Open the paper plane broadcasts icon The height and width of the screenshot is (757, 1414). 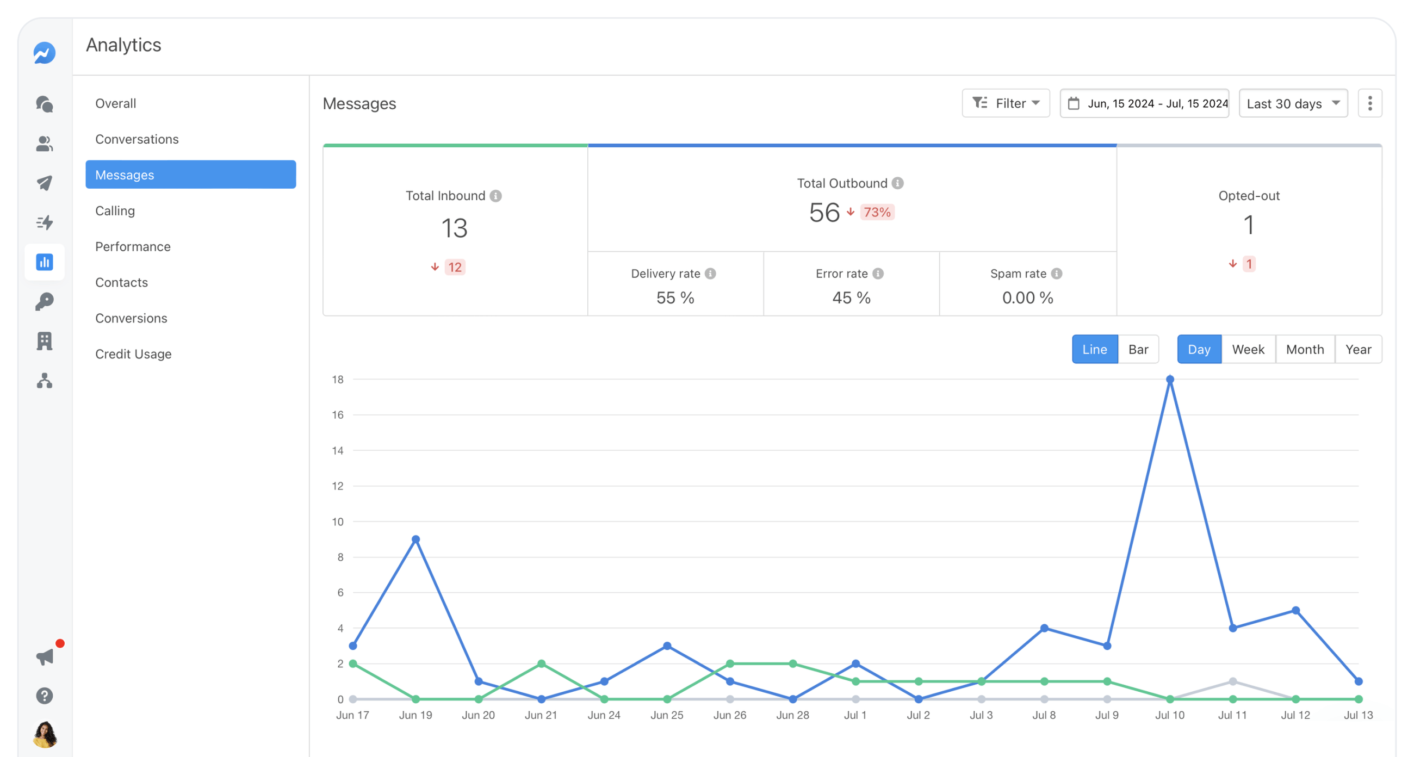click(x=45, y=183)
